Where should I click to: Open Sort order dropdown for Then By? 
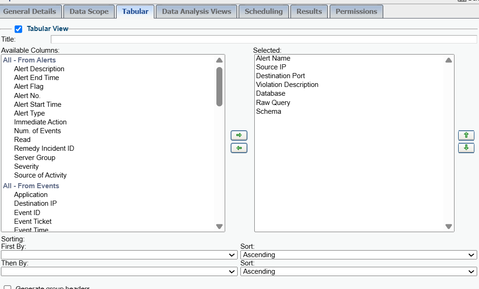tap(359, 271)
